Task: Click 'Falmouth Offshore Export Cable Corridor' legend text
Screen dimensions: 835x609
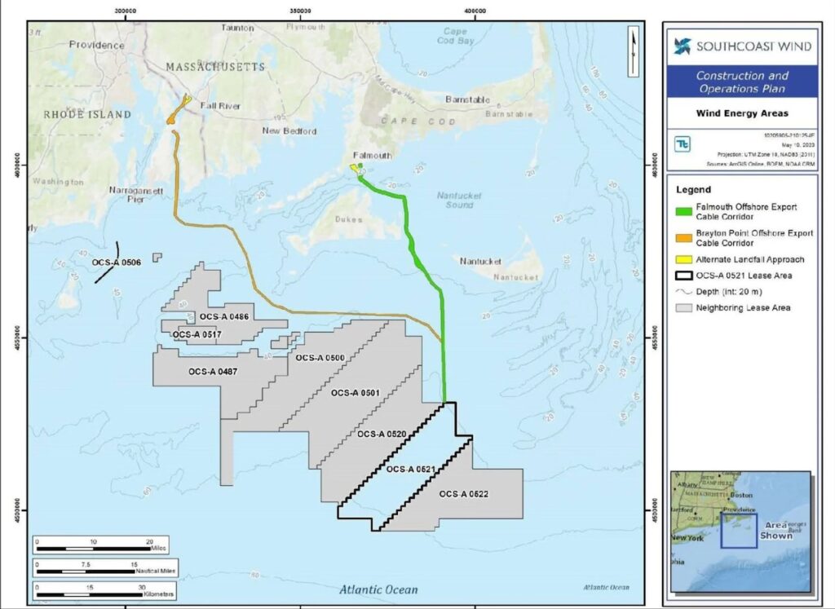Action: tap(747, 212)
